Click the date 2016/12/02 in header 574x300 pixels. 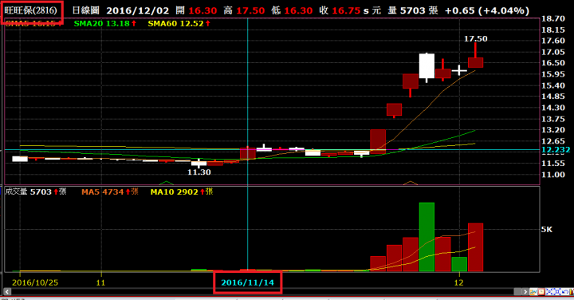(x=138, y=10)
